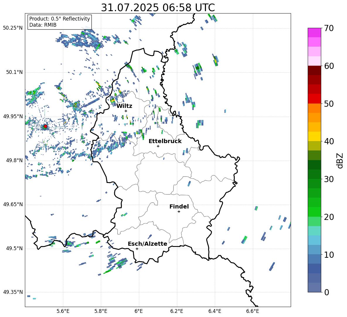Click the 6.4°E longitude label
347x317 pixels.
[215, 311]
